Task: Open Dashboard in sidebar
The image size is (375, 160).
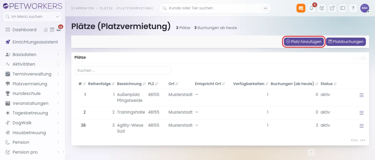Action: coord(24,30)
